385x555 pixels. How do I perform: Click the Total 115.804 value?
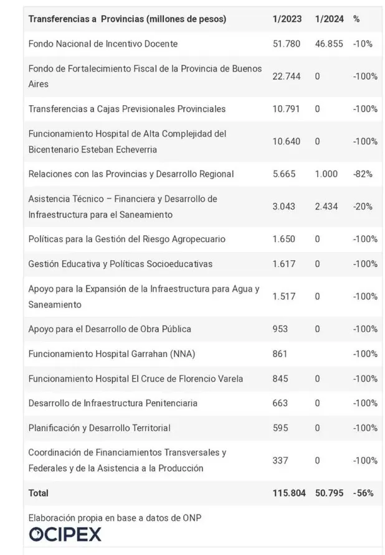click(x=289, y=493)
